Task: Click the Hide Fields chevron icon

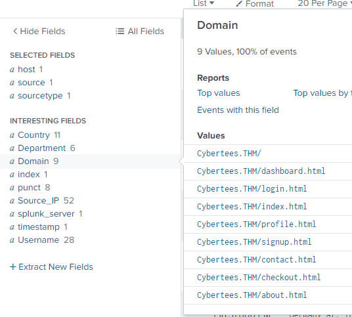Action: (x=15, y=32)
